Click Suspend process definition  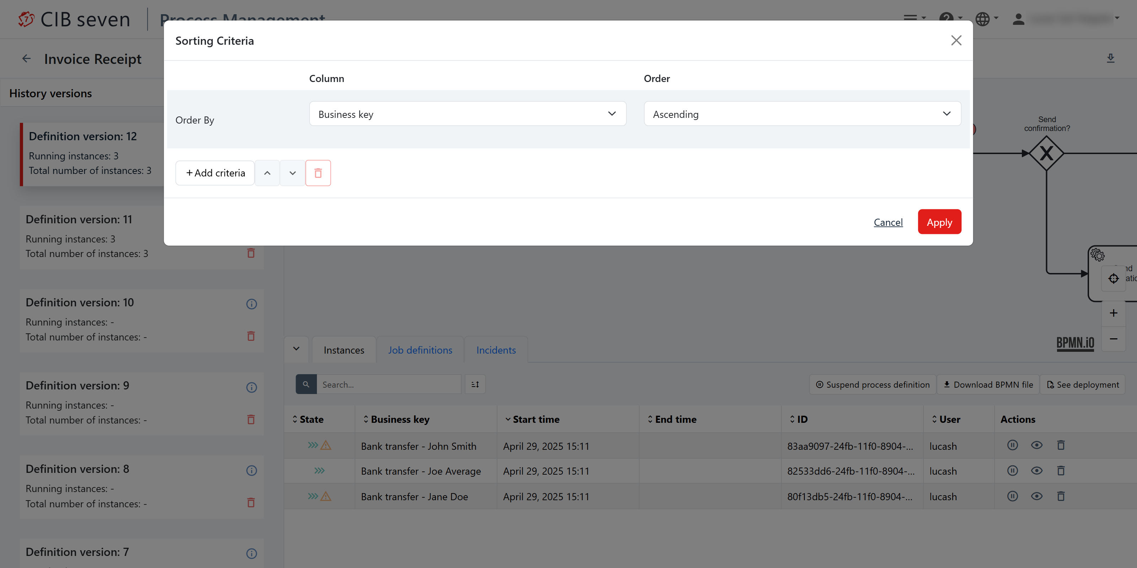[872, 384]
